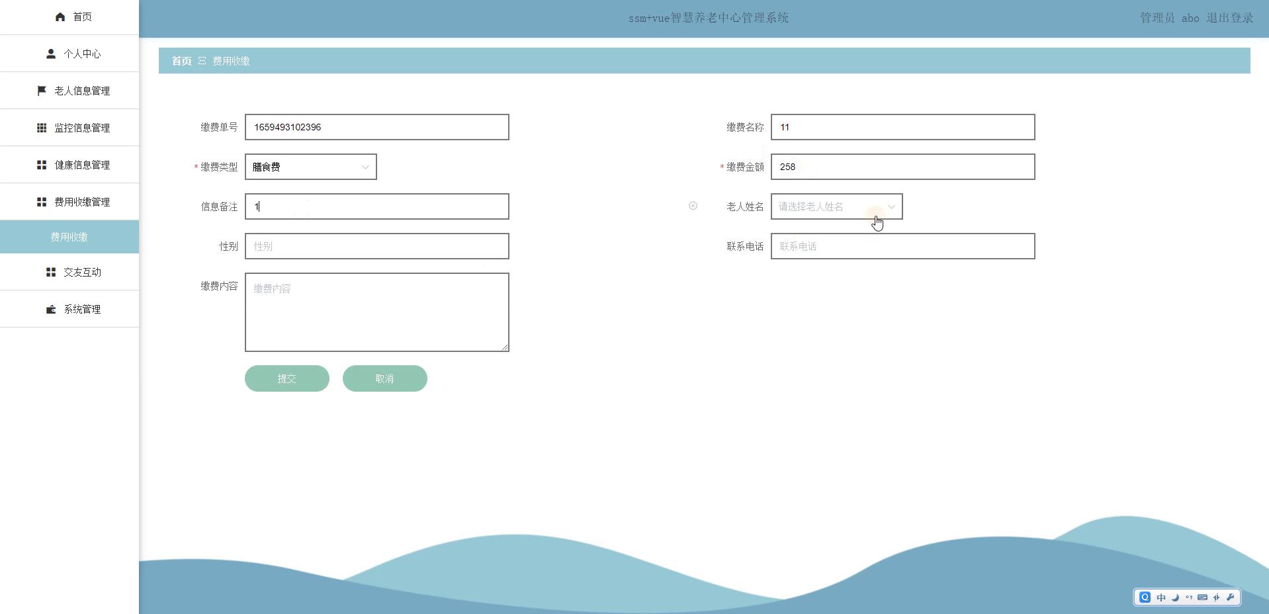Toggle the punctuation mode icon in the IME bar

(1189, 597)
